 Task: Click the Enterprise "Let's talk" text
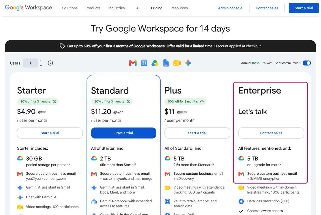(x=253, y=111)
